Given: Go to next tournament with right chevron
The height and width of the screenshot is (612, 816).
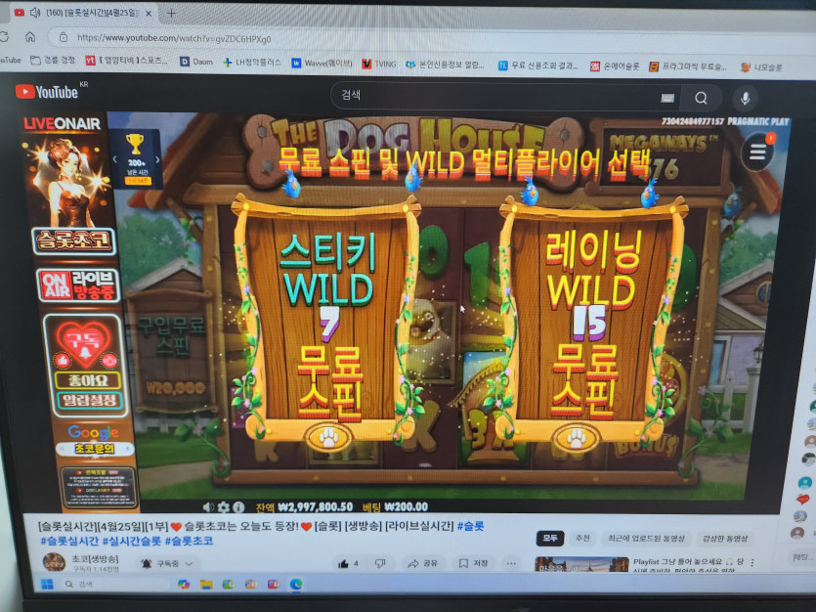Looking at the screenshot, I should pos(157,159).
